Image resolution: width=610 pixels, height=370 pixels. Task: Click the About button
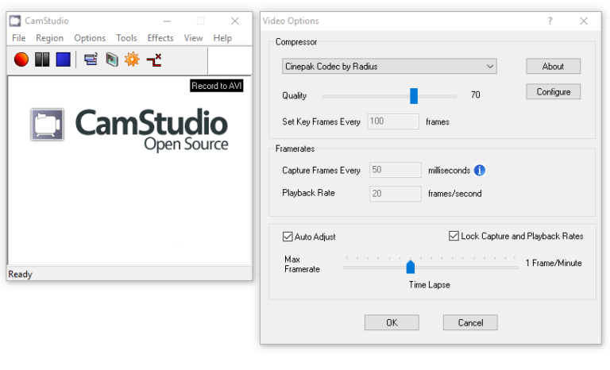pyautogui.click(x=553, y=67)
